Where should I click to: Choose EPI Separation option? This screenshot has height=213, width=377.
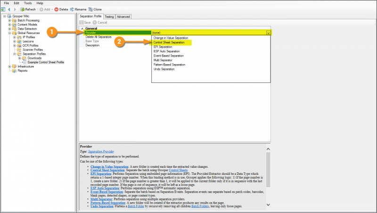[x=163, y=47]
